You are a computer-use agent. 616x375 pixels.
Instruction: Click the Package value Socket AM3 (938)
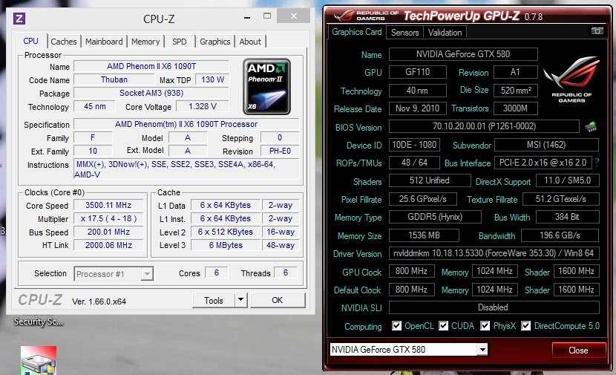151,93
